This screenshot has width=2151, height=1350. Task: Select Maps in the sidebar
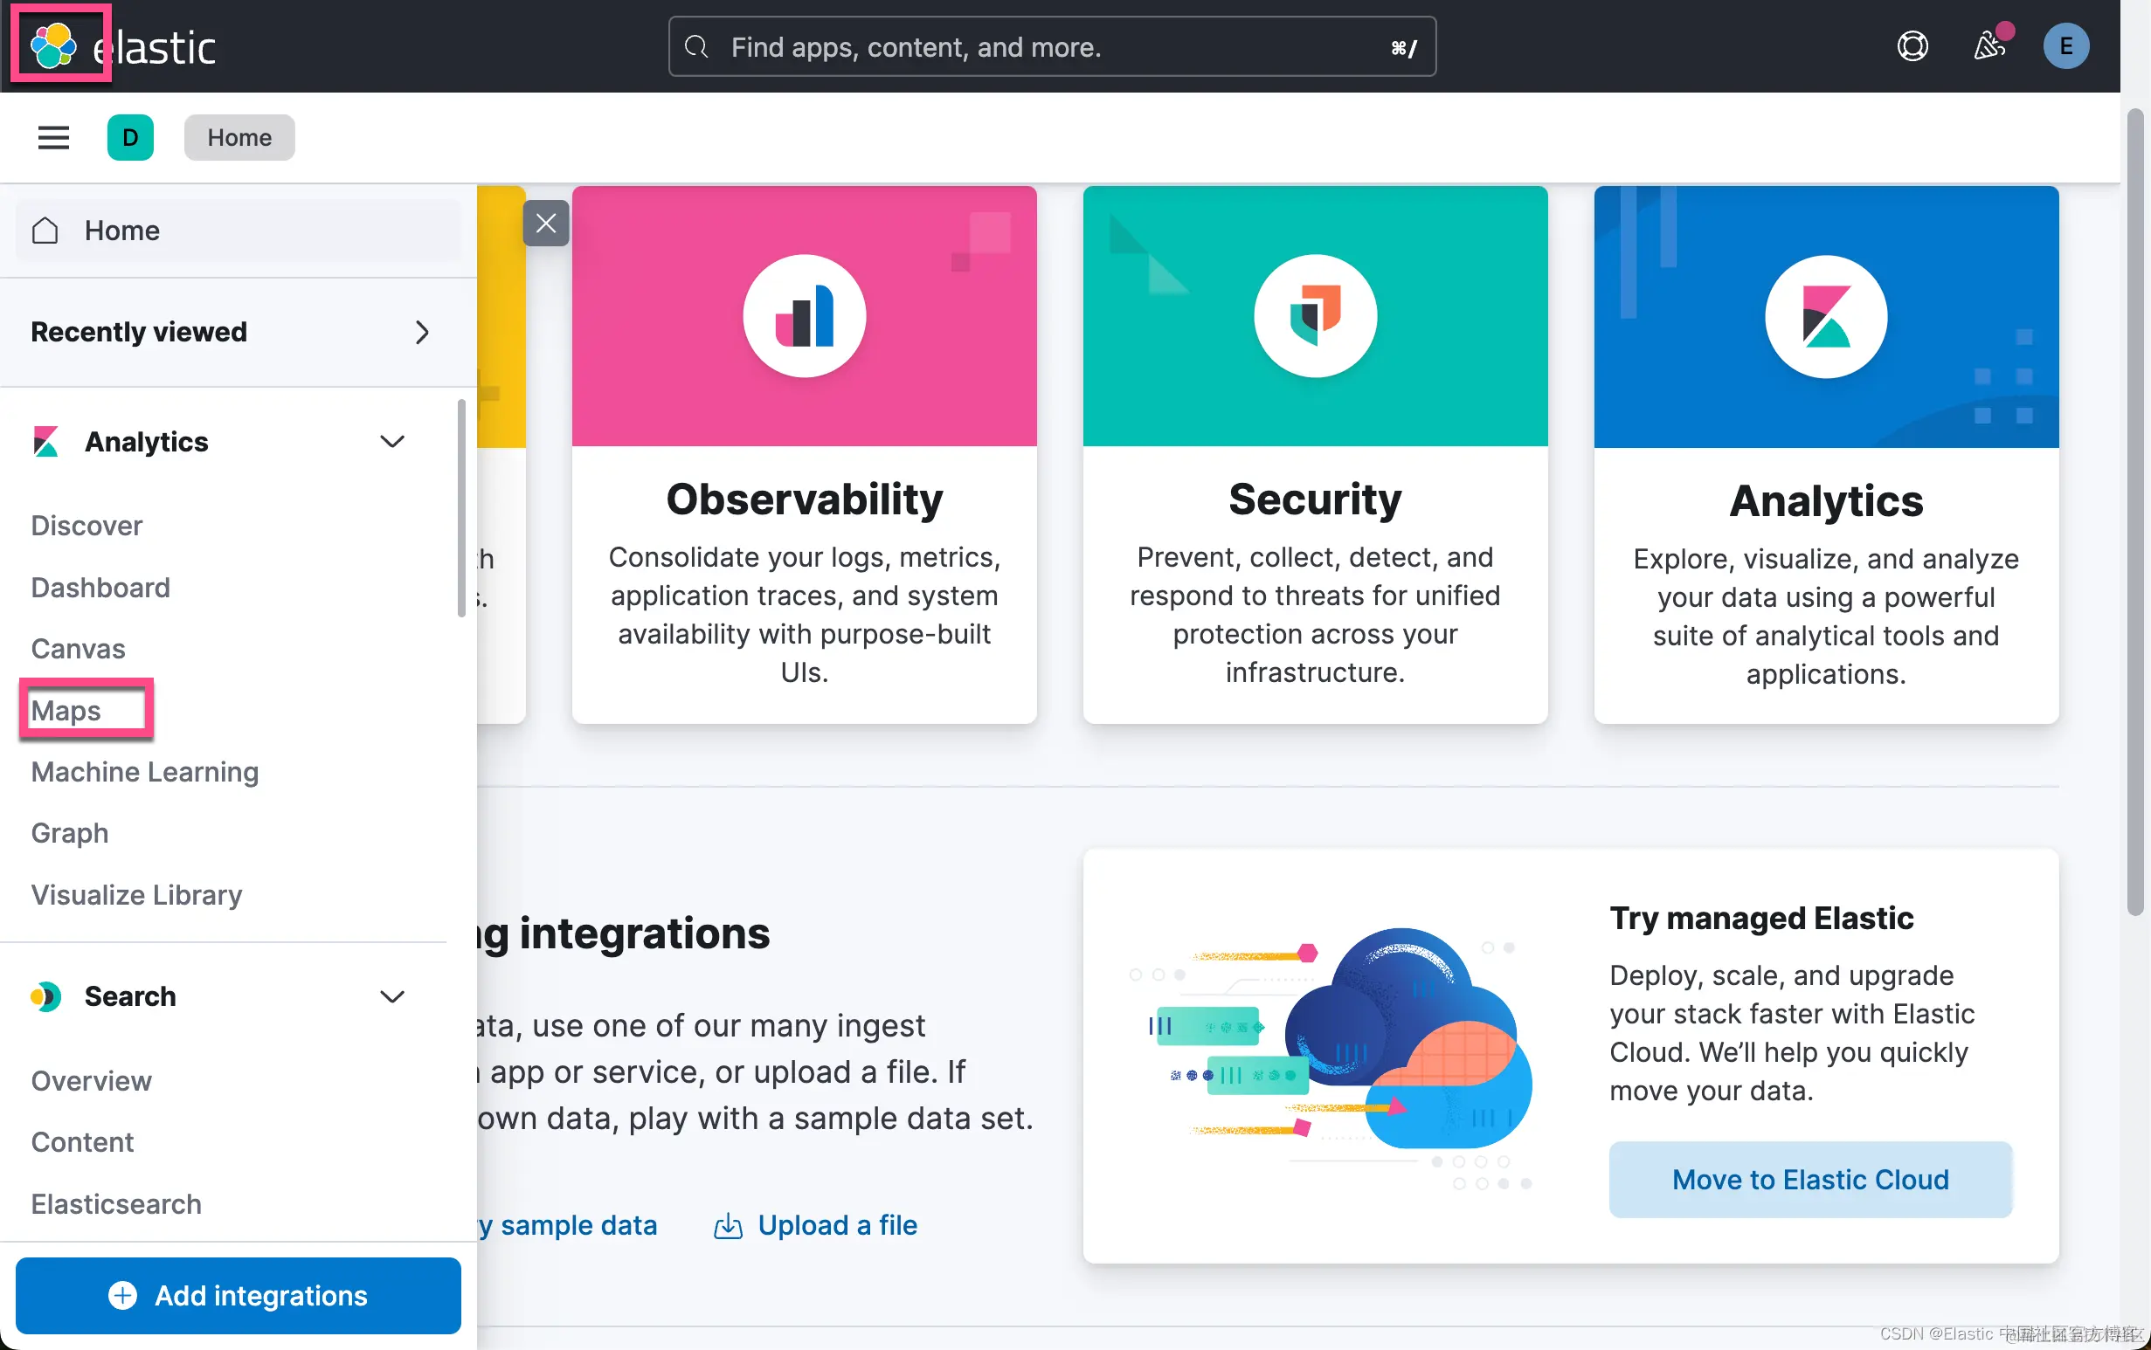(66, 711)
